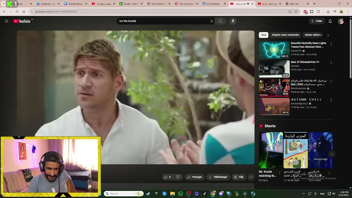Screen dimensions: 352x198
Task: Dislike the video with thumbs down
Action: [178, 177]
